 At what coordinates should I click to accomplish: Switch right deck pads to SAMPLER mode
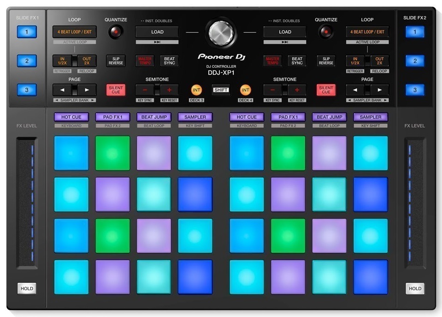click(371, 117)
